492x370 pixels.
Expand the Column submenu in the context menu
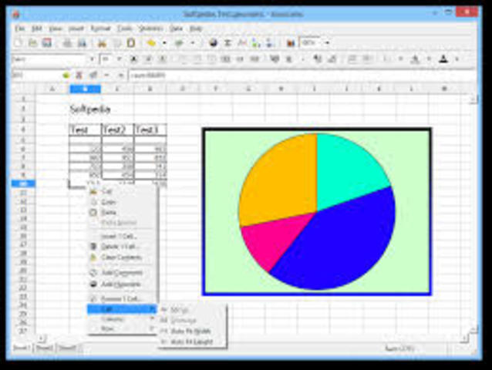123,319
